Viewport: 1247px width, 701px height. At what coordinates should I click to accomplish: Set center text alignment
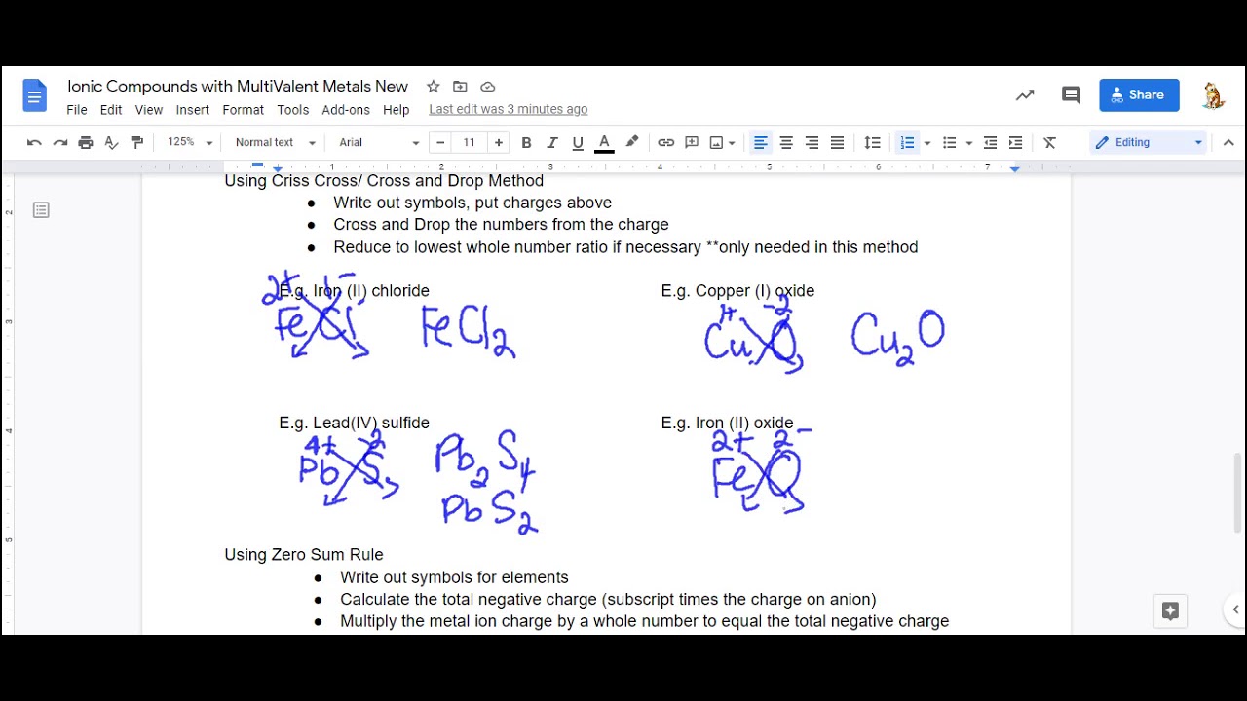[x=786, y=143]
